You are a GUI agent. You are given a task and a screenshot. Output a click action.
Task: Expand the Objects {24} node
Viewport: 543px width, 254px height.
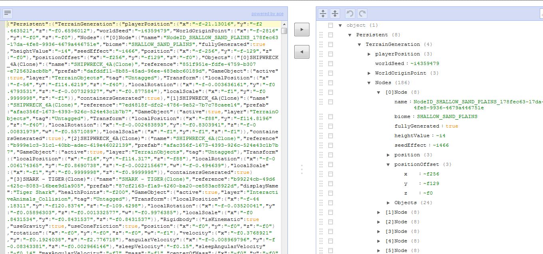coord(388,203)
